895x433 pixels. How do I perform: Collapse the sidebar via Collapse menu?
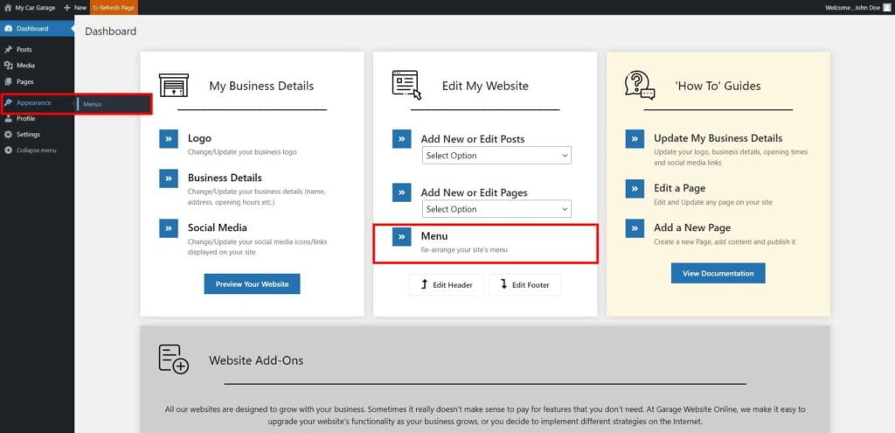coord(37,150)
